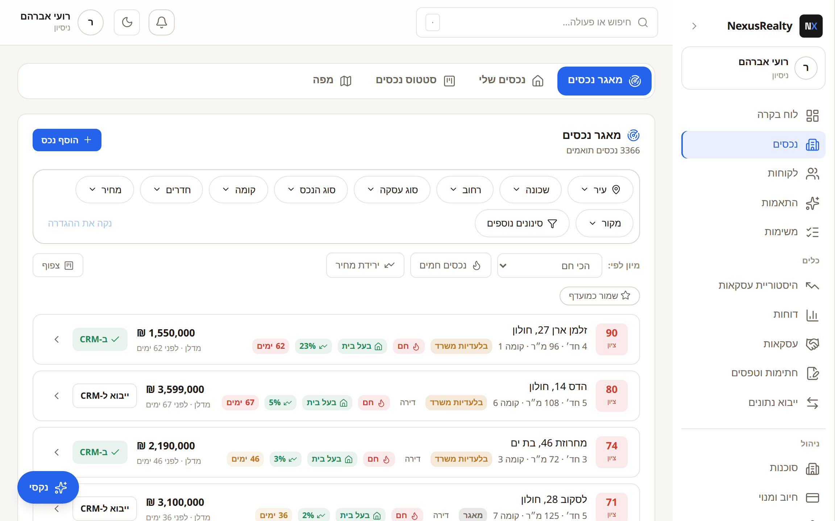The width and height of the screenshot is (835, 521).
Task: Open the סוג עסקה filter dropdown
Action: click(392, 190)
